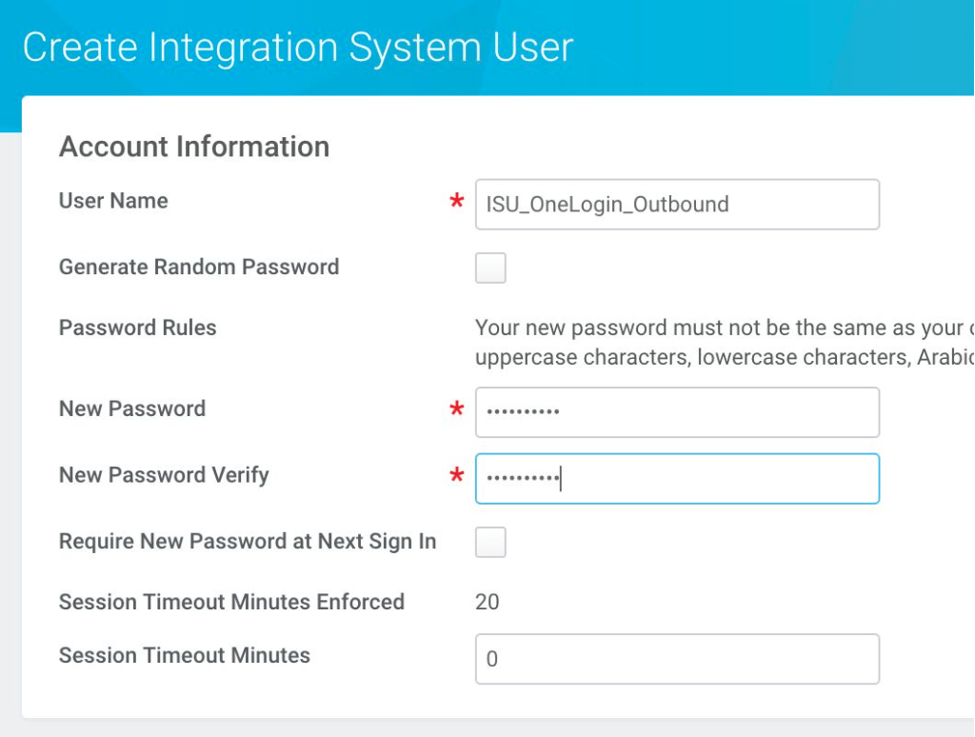The image size is (975, 737).
Task: Toggle Require New Password at Next Sign In
Action: (x=490, y=542)
